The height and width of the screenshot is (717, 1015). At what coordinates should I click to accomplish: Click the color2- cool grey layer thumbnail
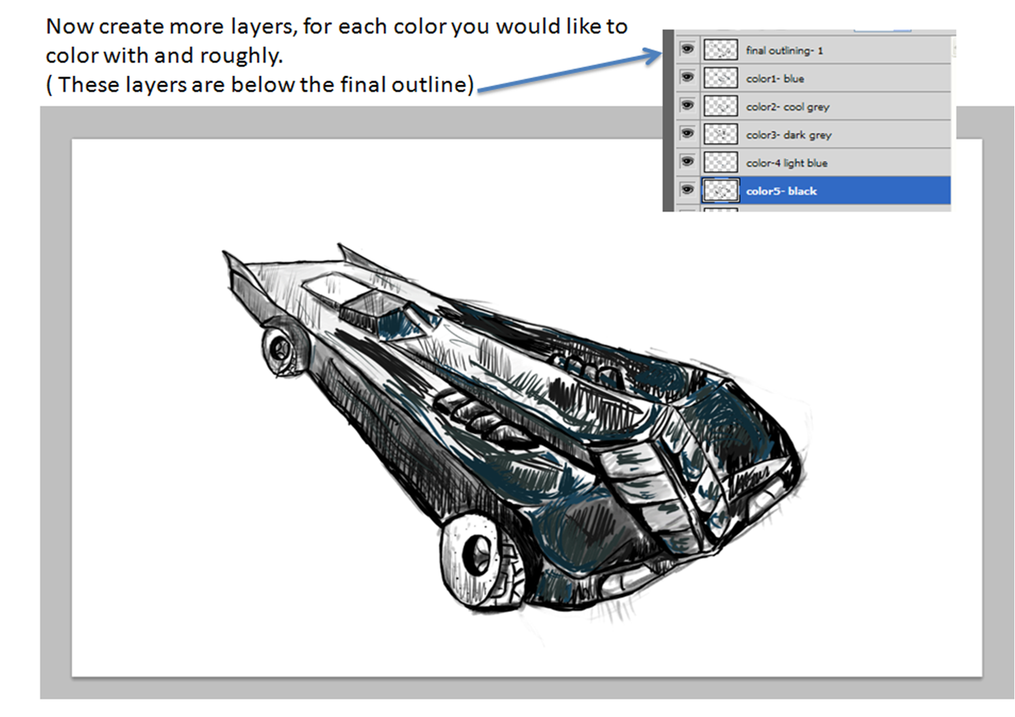pyautogui.click(x=720, y=106)
